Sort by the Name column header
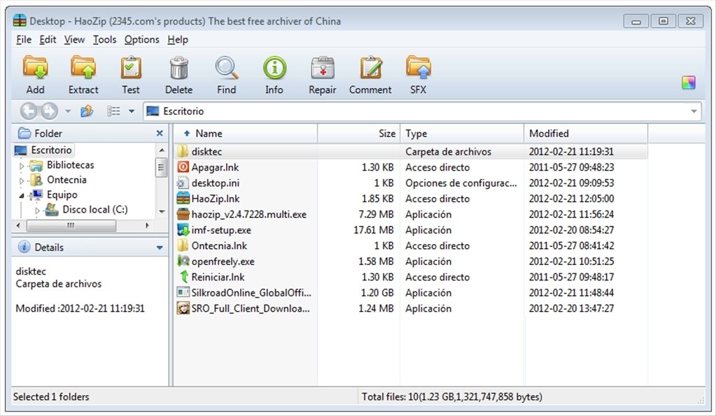Image resolution: width=716 pixels, height=416 pixels. click(x=245, y=134)
